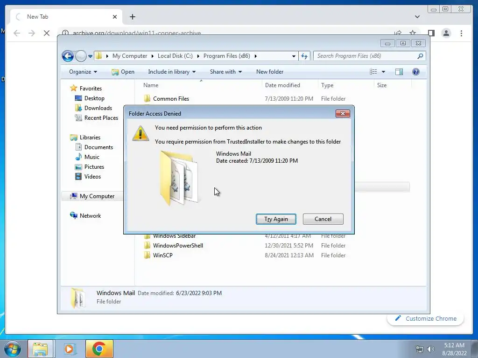Open Favorites in the navigation pane
Image resolution: width=478 pixels, height=358 pixels.
point(91,88)
